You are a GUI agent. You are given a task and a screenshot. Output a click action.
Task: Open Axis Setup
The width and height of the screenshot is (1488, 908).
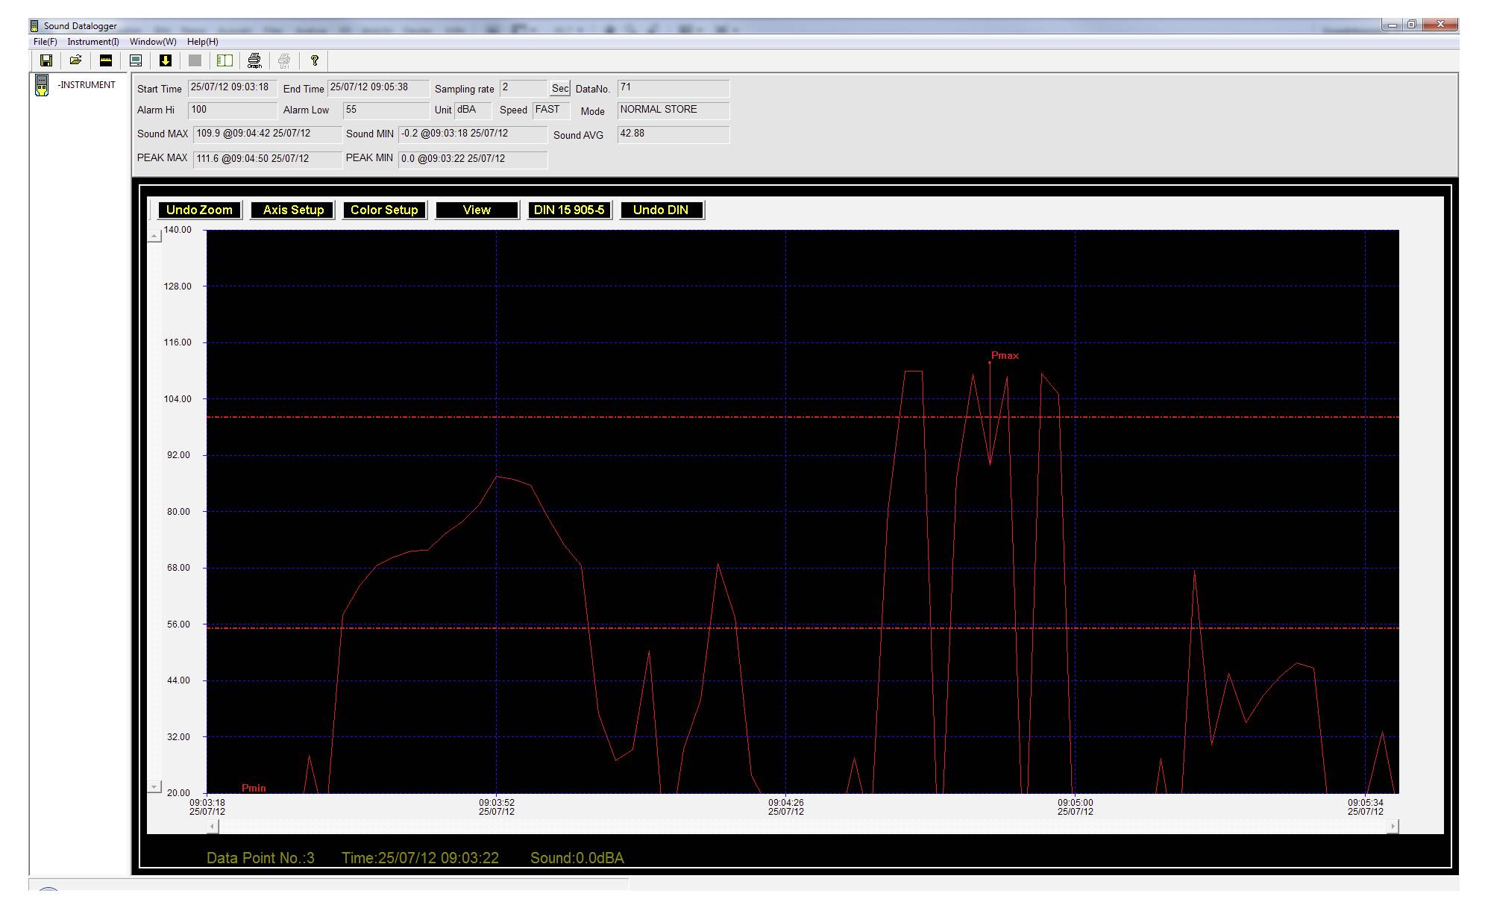pyautogui.click(x=293, y=210)
